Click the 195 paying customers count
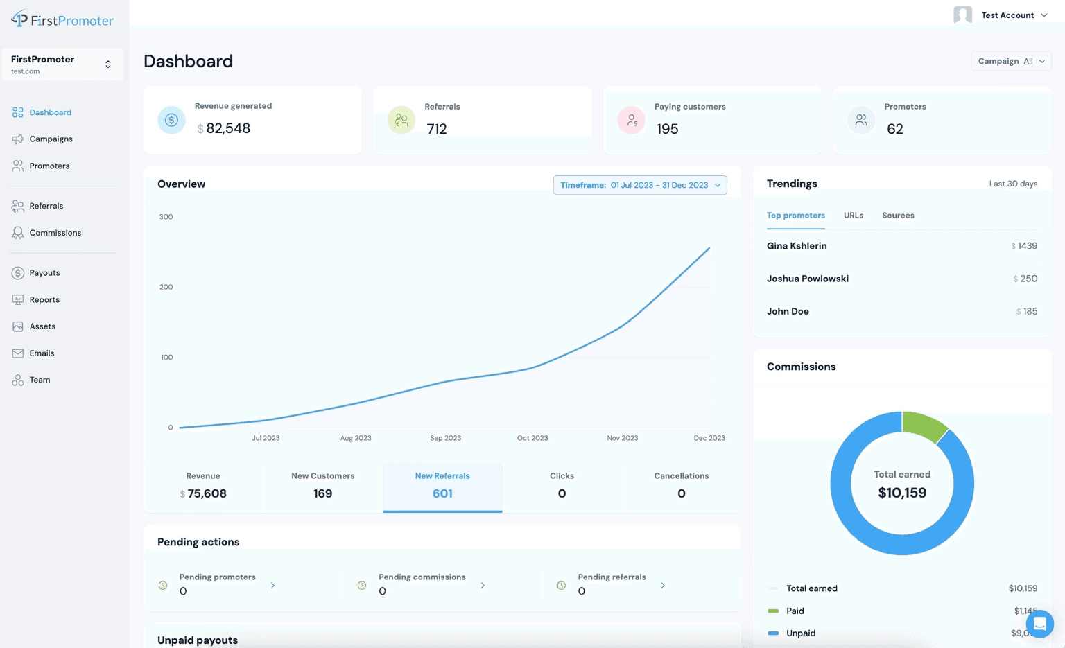Screen dimensions: 1065x648 (x=668, y=129)
